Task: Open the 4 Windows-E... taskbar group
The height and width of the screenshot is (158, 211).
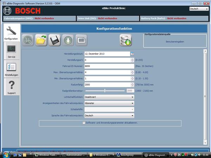Action: pos(102,155)
